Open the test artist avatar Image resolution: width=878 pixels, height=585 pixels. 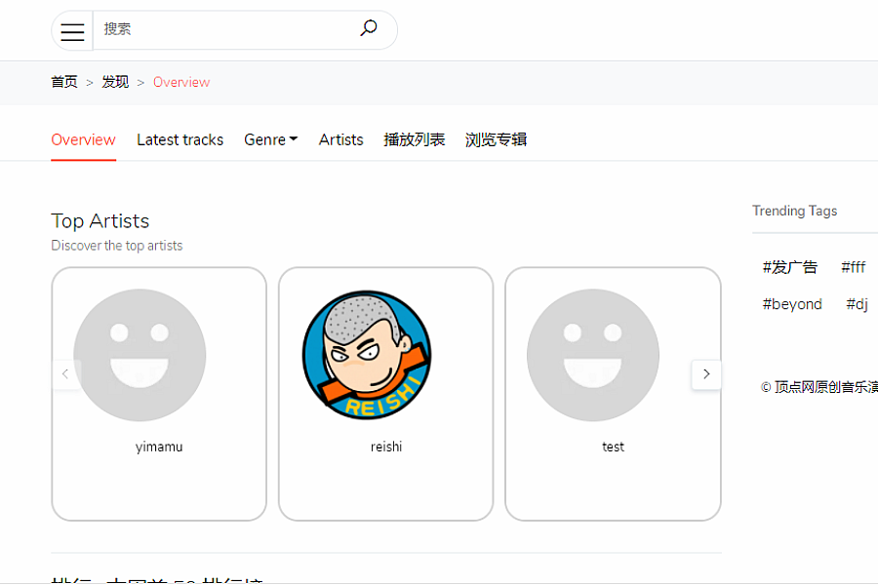(x=593, y=355)
